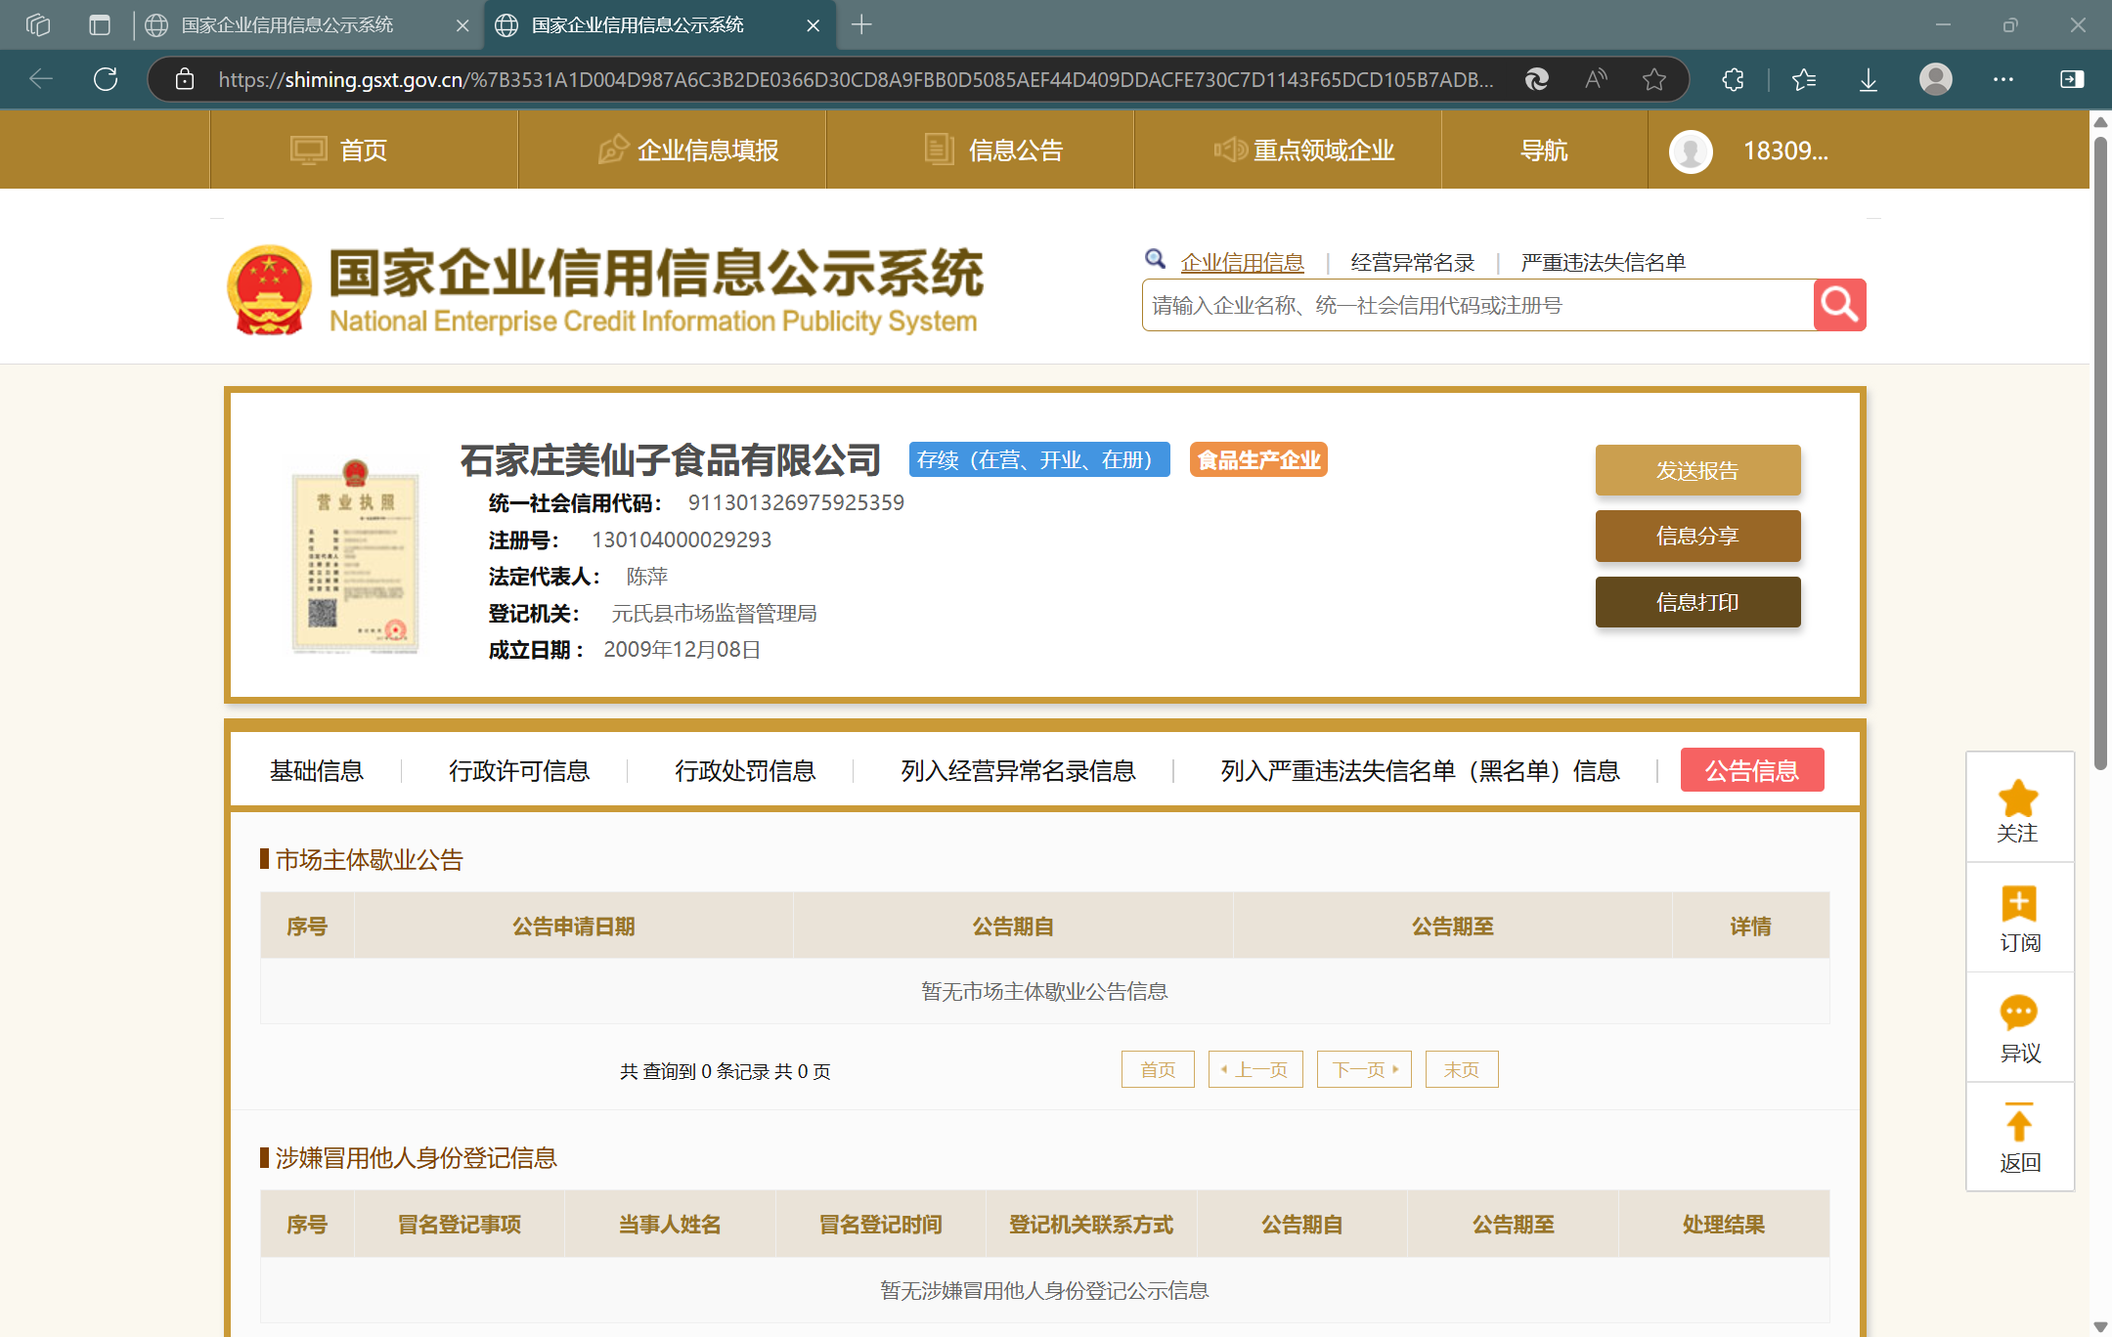Reload the page with refresh icon
2112x1337 pixels.
[106, 79]
